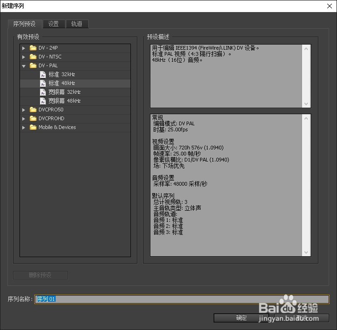337x330 pixels.
Task: Click the preset icon of 标准 32kHz
Action: coord(43,75)
